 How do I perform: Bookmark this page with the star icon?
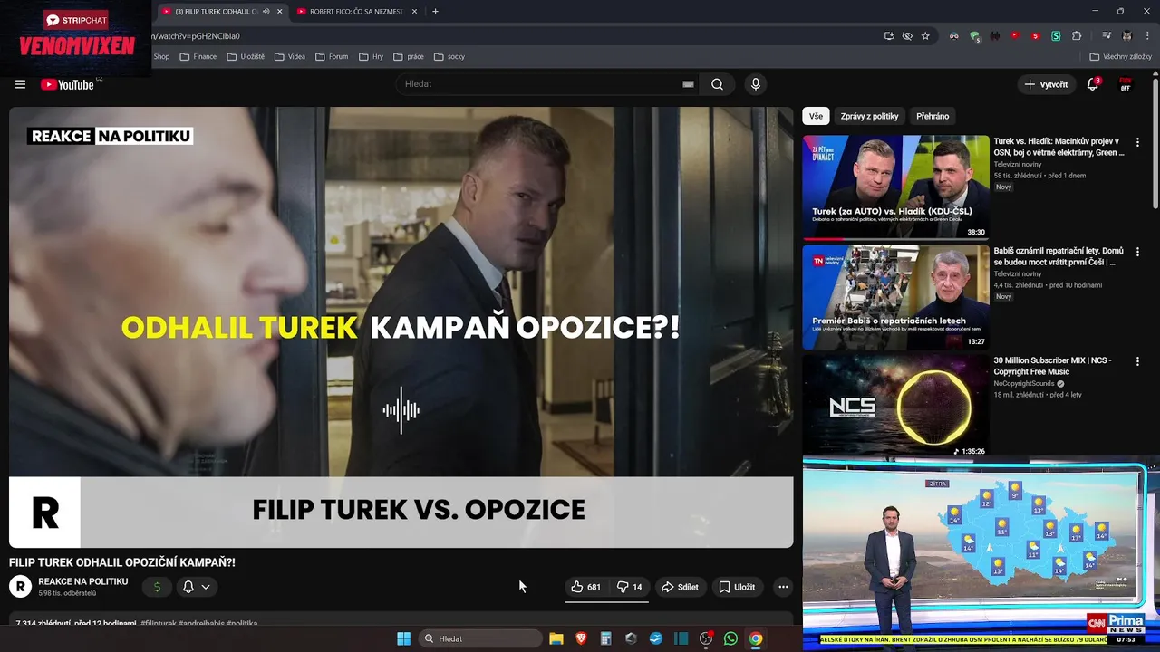click(925, 36)
